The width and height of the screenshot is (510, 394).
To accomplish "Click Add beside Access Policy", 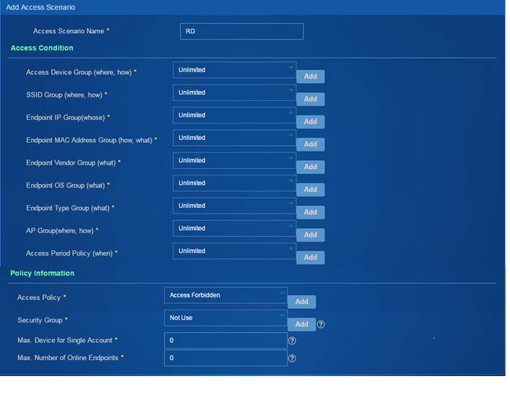I will 301,302.
